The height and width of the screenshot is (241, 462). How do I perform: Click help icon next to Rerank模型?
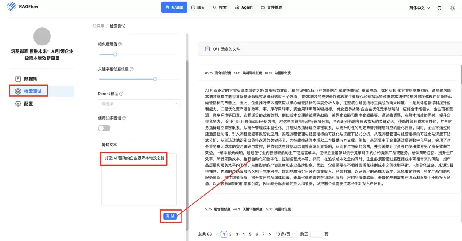[x=121, y=94]
